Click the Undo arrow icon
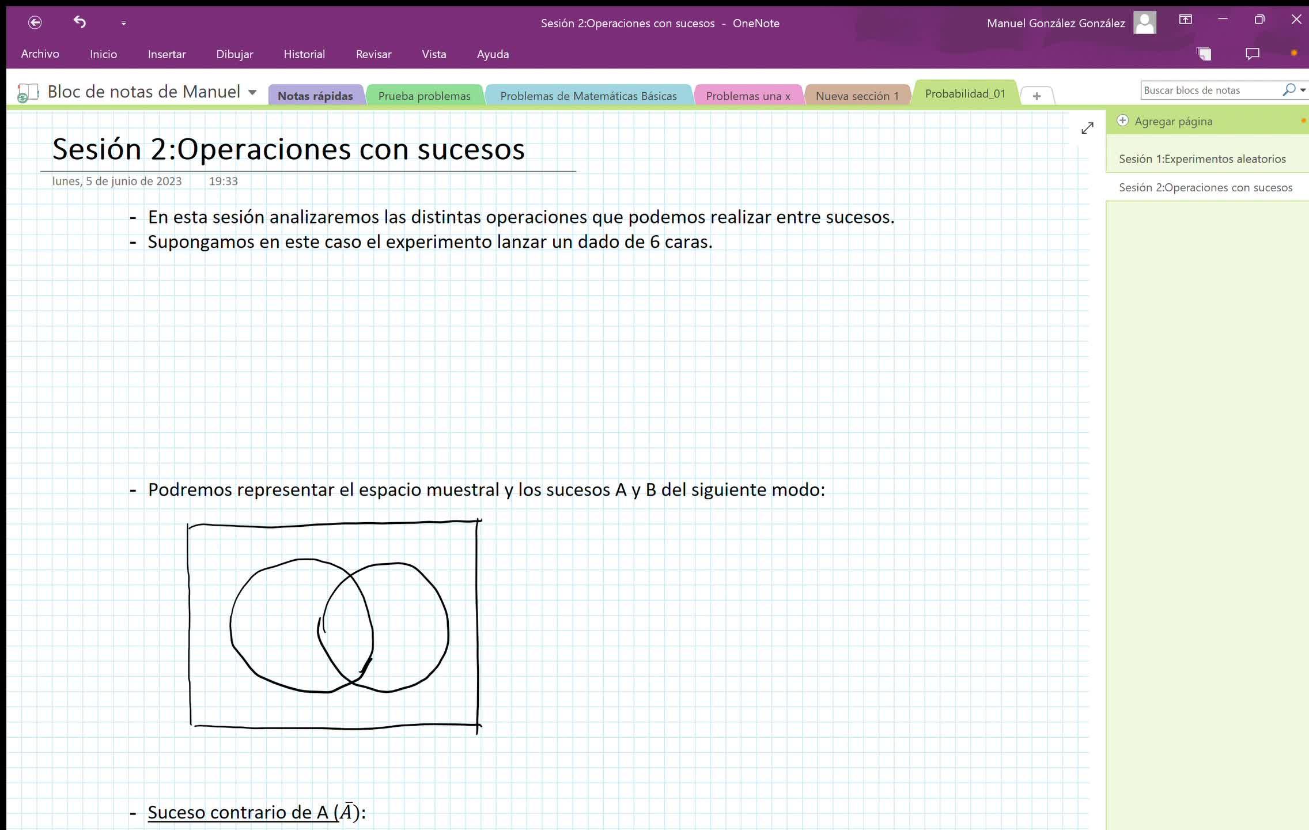 [80, 22]
